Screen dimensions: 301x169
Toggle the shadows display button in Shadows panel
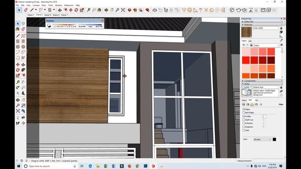49,26
